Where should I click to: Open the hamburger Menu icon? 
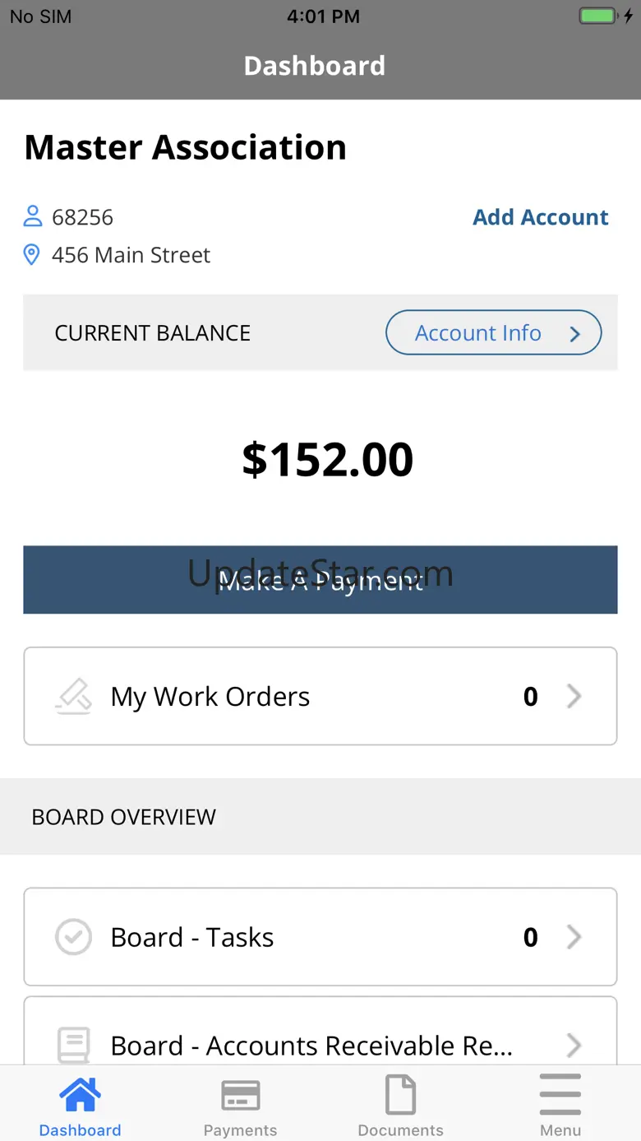560,1096
